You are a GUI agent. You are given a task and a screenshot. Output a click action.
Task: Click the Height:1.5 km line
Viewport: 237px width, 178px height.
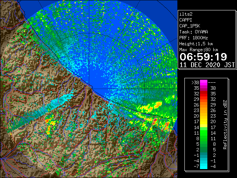point(196,44)
